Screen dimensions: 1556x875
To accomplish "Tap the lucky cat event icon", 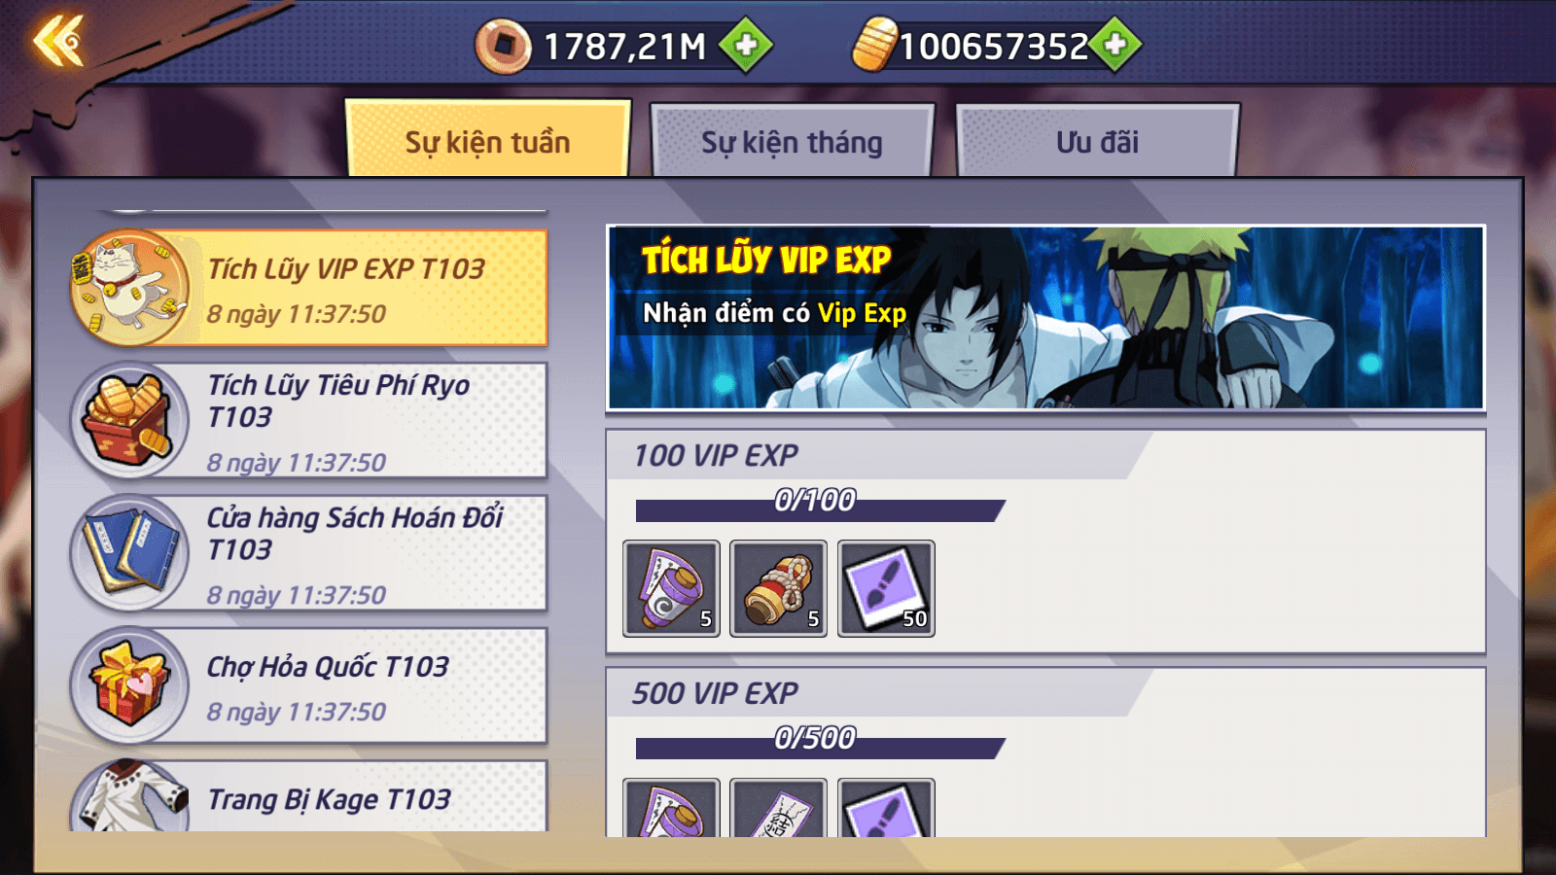I will [x=129, y=288].
